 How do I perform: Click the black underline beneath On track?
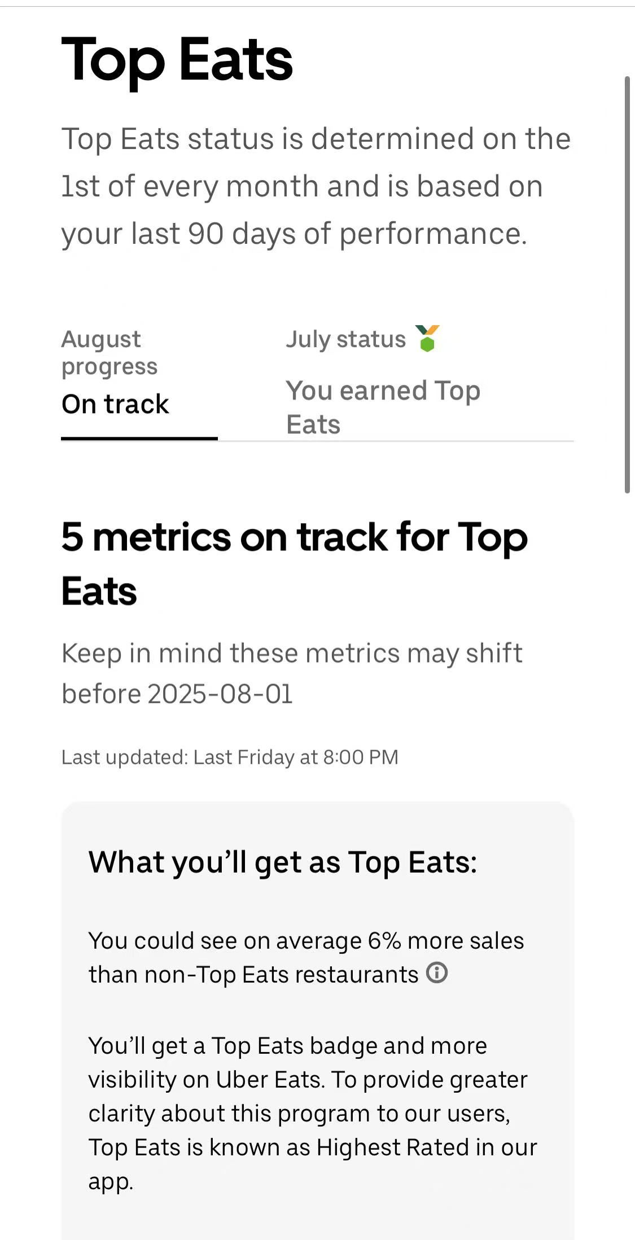139,439
